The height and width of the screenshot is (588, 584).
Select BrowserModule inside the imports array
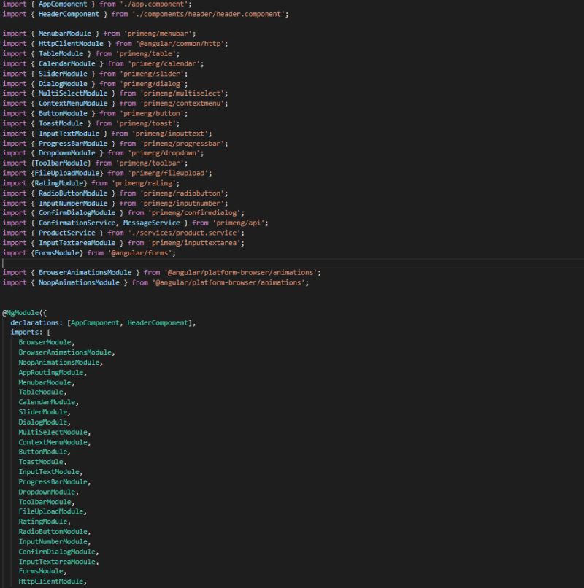[x=44, y=343]
